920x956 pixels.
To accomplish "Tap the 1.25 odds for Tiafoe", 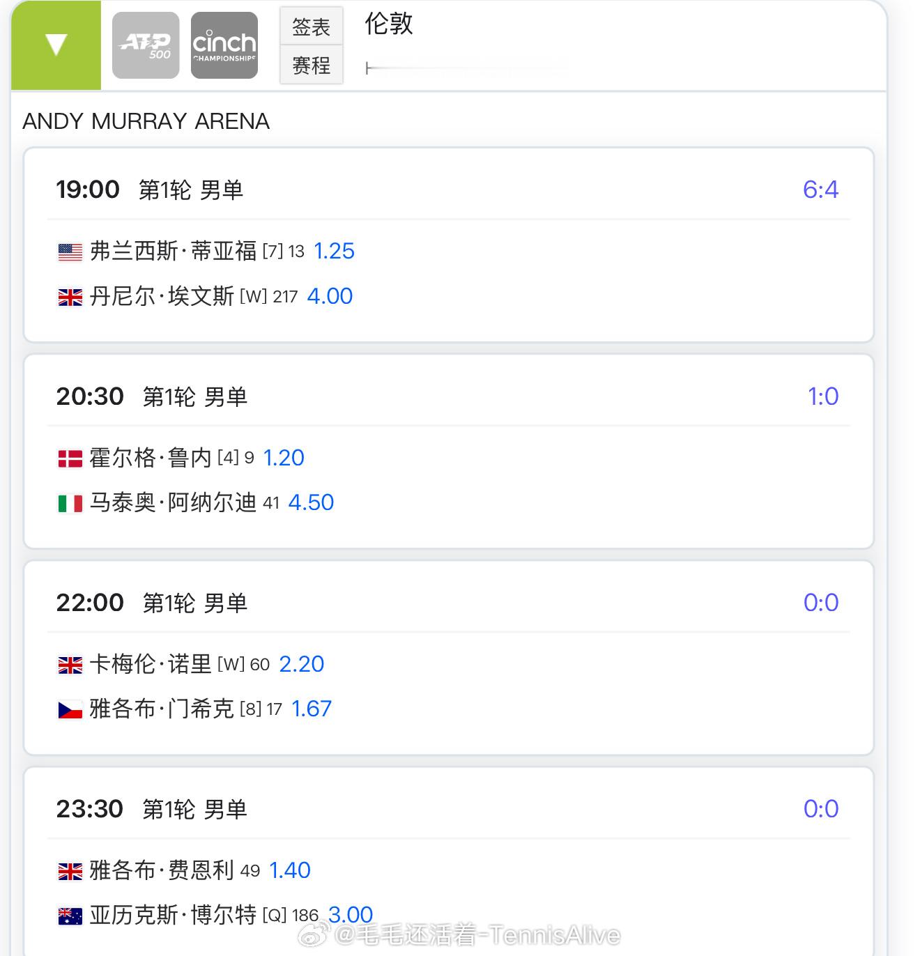I will pos(334,251).
